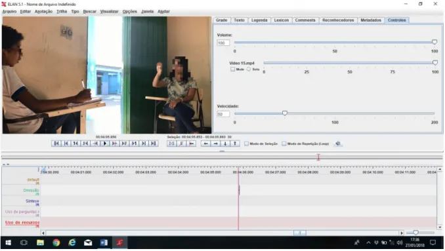Image resolution: width=445 pixels, height=251 pixels.
Task: Click the speaker icon beside the loop mode option
Action: [x=338, y=144]
